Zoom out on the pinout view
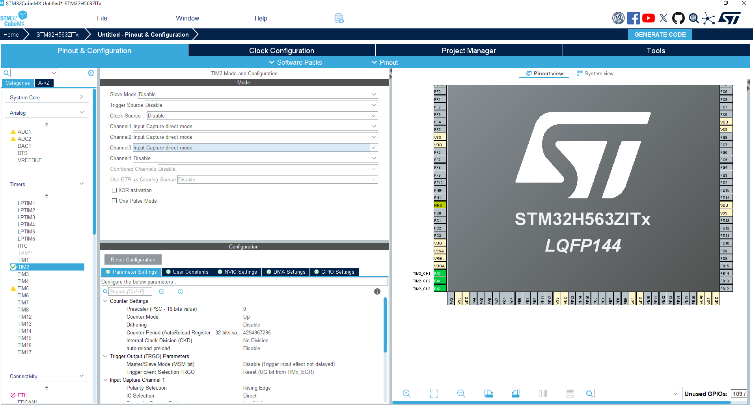This screenshot has height=405, width=753. (x=461, y=393)
